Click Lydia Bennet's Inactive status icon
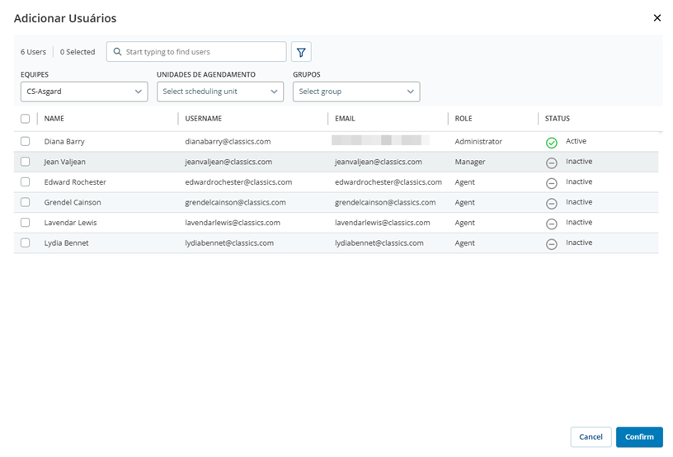The width and height of the screenshot is (673, 457). click(x=552, y=243)
